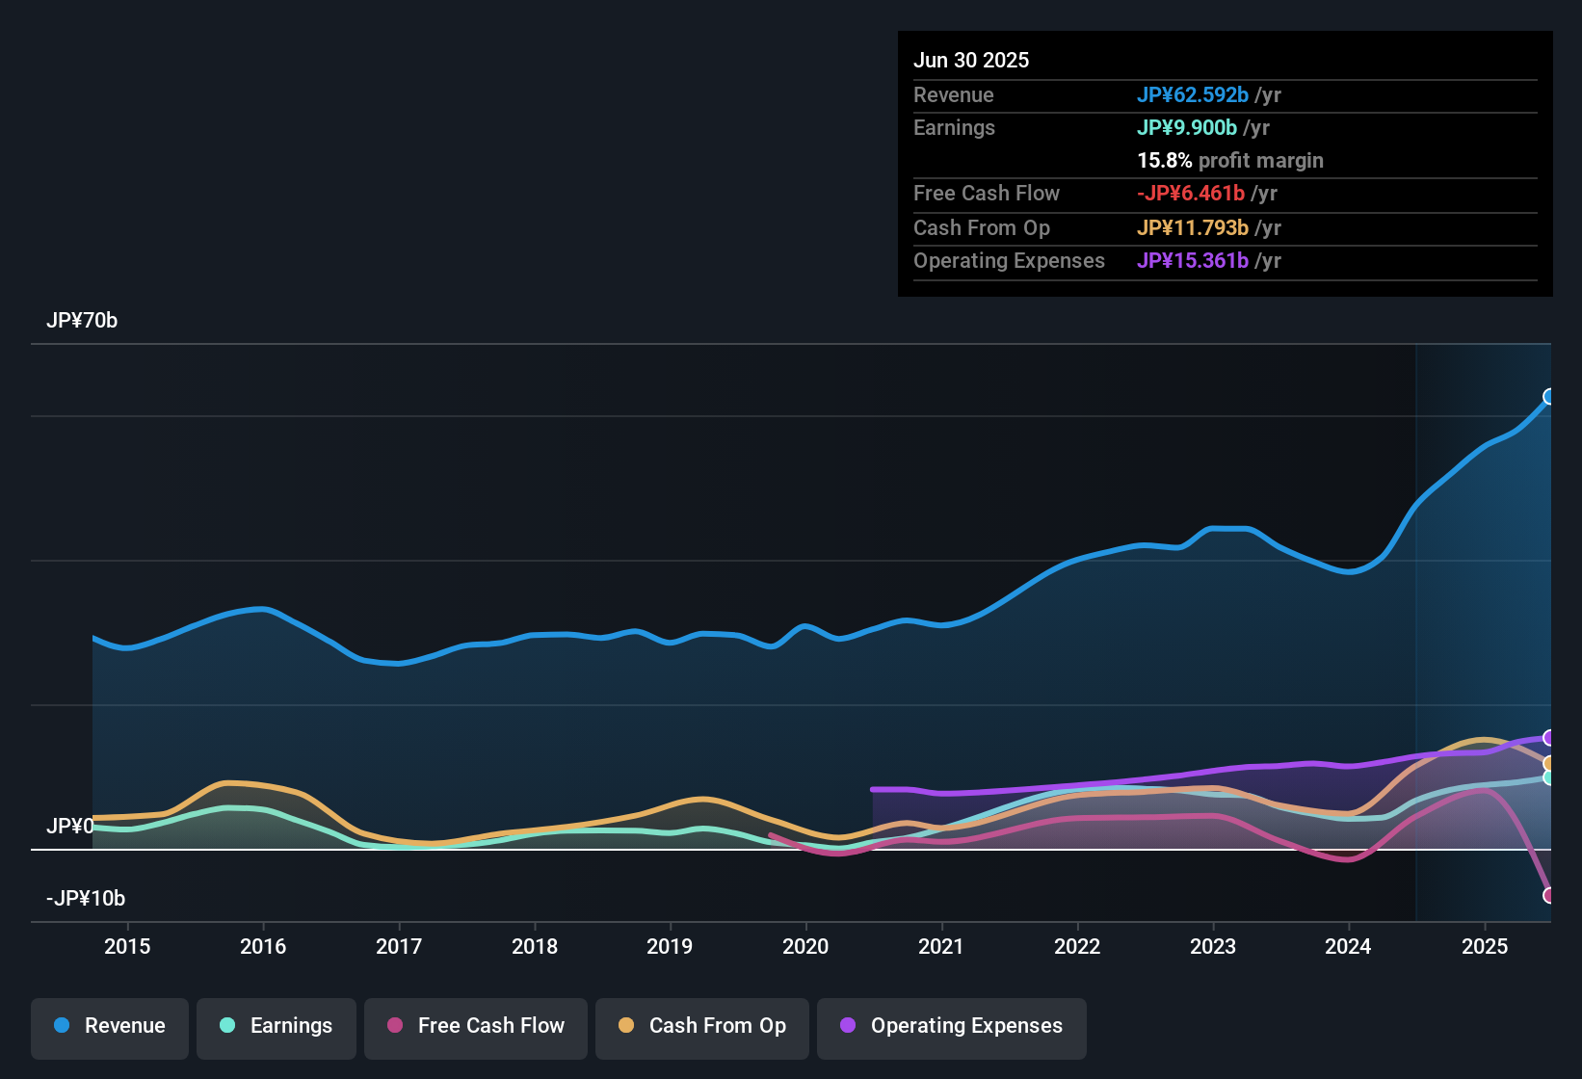Select the Revenue endpoint marker on the chart

coord(1549,397)
